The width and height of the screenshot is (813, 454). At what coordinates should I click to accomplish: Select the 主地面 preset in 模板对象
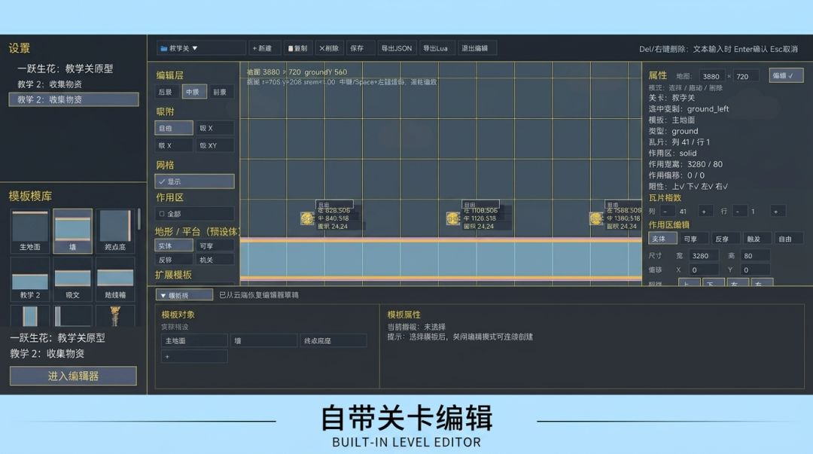tap(194, 340)
